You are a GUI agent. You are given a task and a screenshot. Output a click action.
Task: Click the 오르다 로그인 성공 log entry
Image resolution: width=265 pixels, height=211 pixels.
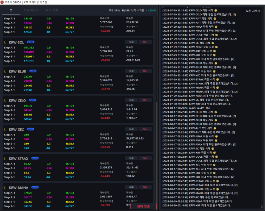point(186,108)
